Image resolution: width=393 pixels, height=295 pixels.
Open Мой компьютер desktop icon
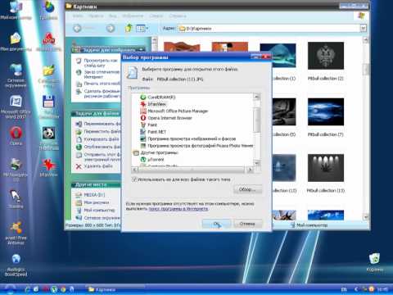pos(16,10)
